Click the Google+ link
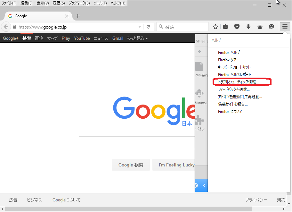This screenshot has width=292, height=212. pos(11,38)
